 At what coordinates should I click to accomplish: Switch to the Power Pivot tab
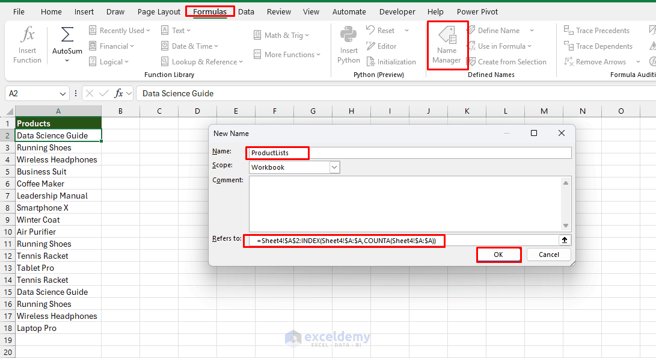(x=477, y=11)
